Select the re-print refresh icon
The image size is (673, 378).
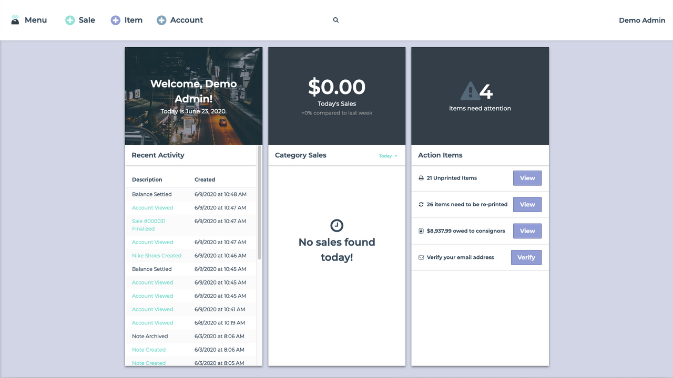[421, 204]
